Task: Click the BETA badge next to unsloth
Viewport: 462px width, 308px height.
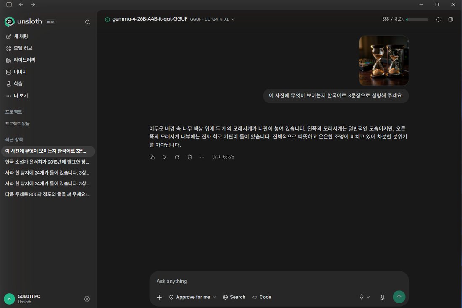Action: [x=51, y=22]
